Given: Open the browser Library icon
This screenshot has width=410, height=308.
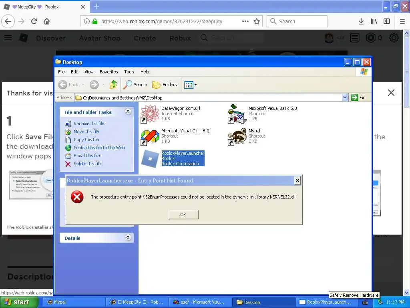Looking at the screenshot, I should [x=374, y=21].
